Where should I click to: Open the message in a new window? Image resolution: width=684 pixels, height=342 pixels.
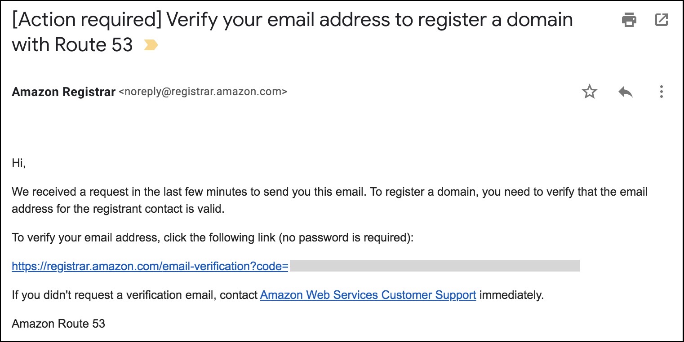coord(662,20)
